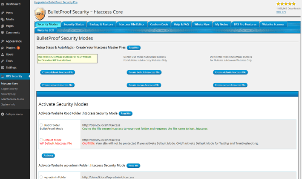The image size is (302, 179).
Task: Click the Activate button
Action: 48,155
